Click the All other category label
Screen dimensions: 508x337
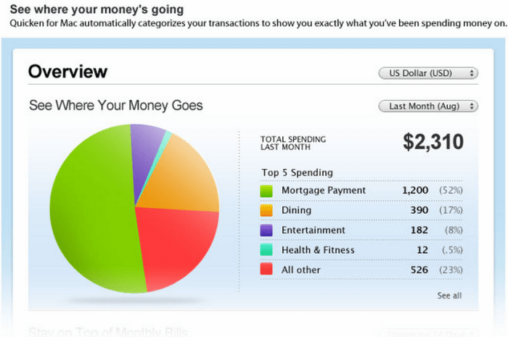(x=300, y=270)
